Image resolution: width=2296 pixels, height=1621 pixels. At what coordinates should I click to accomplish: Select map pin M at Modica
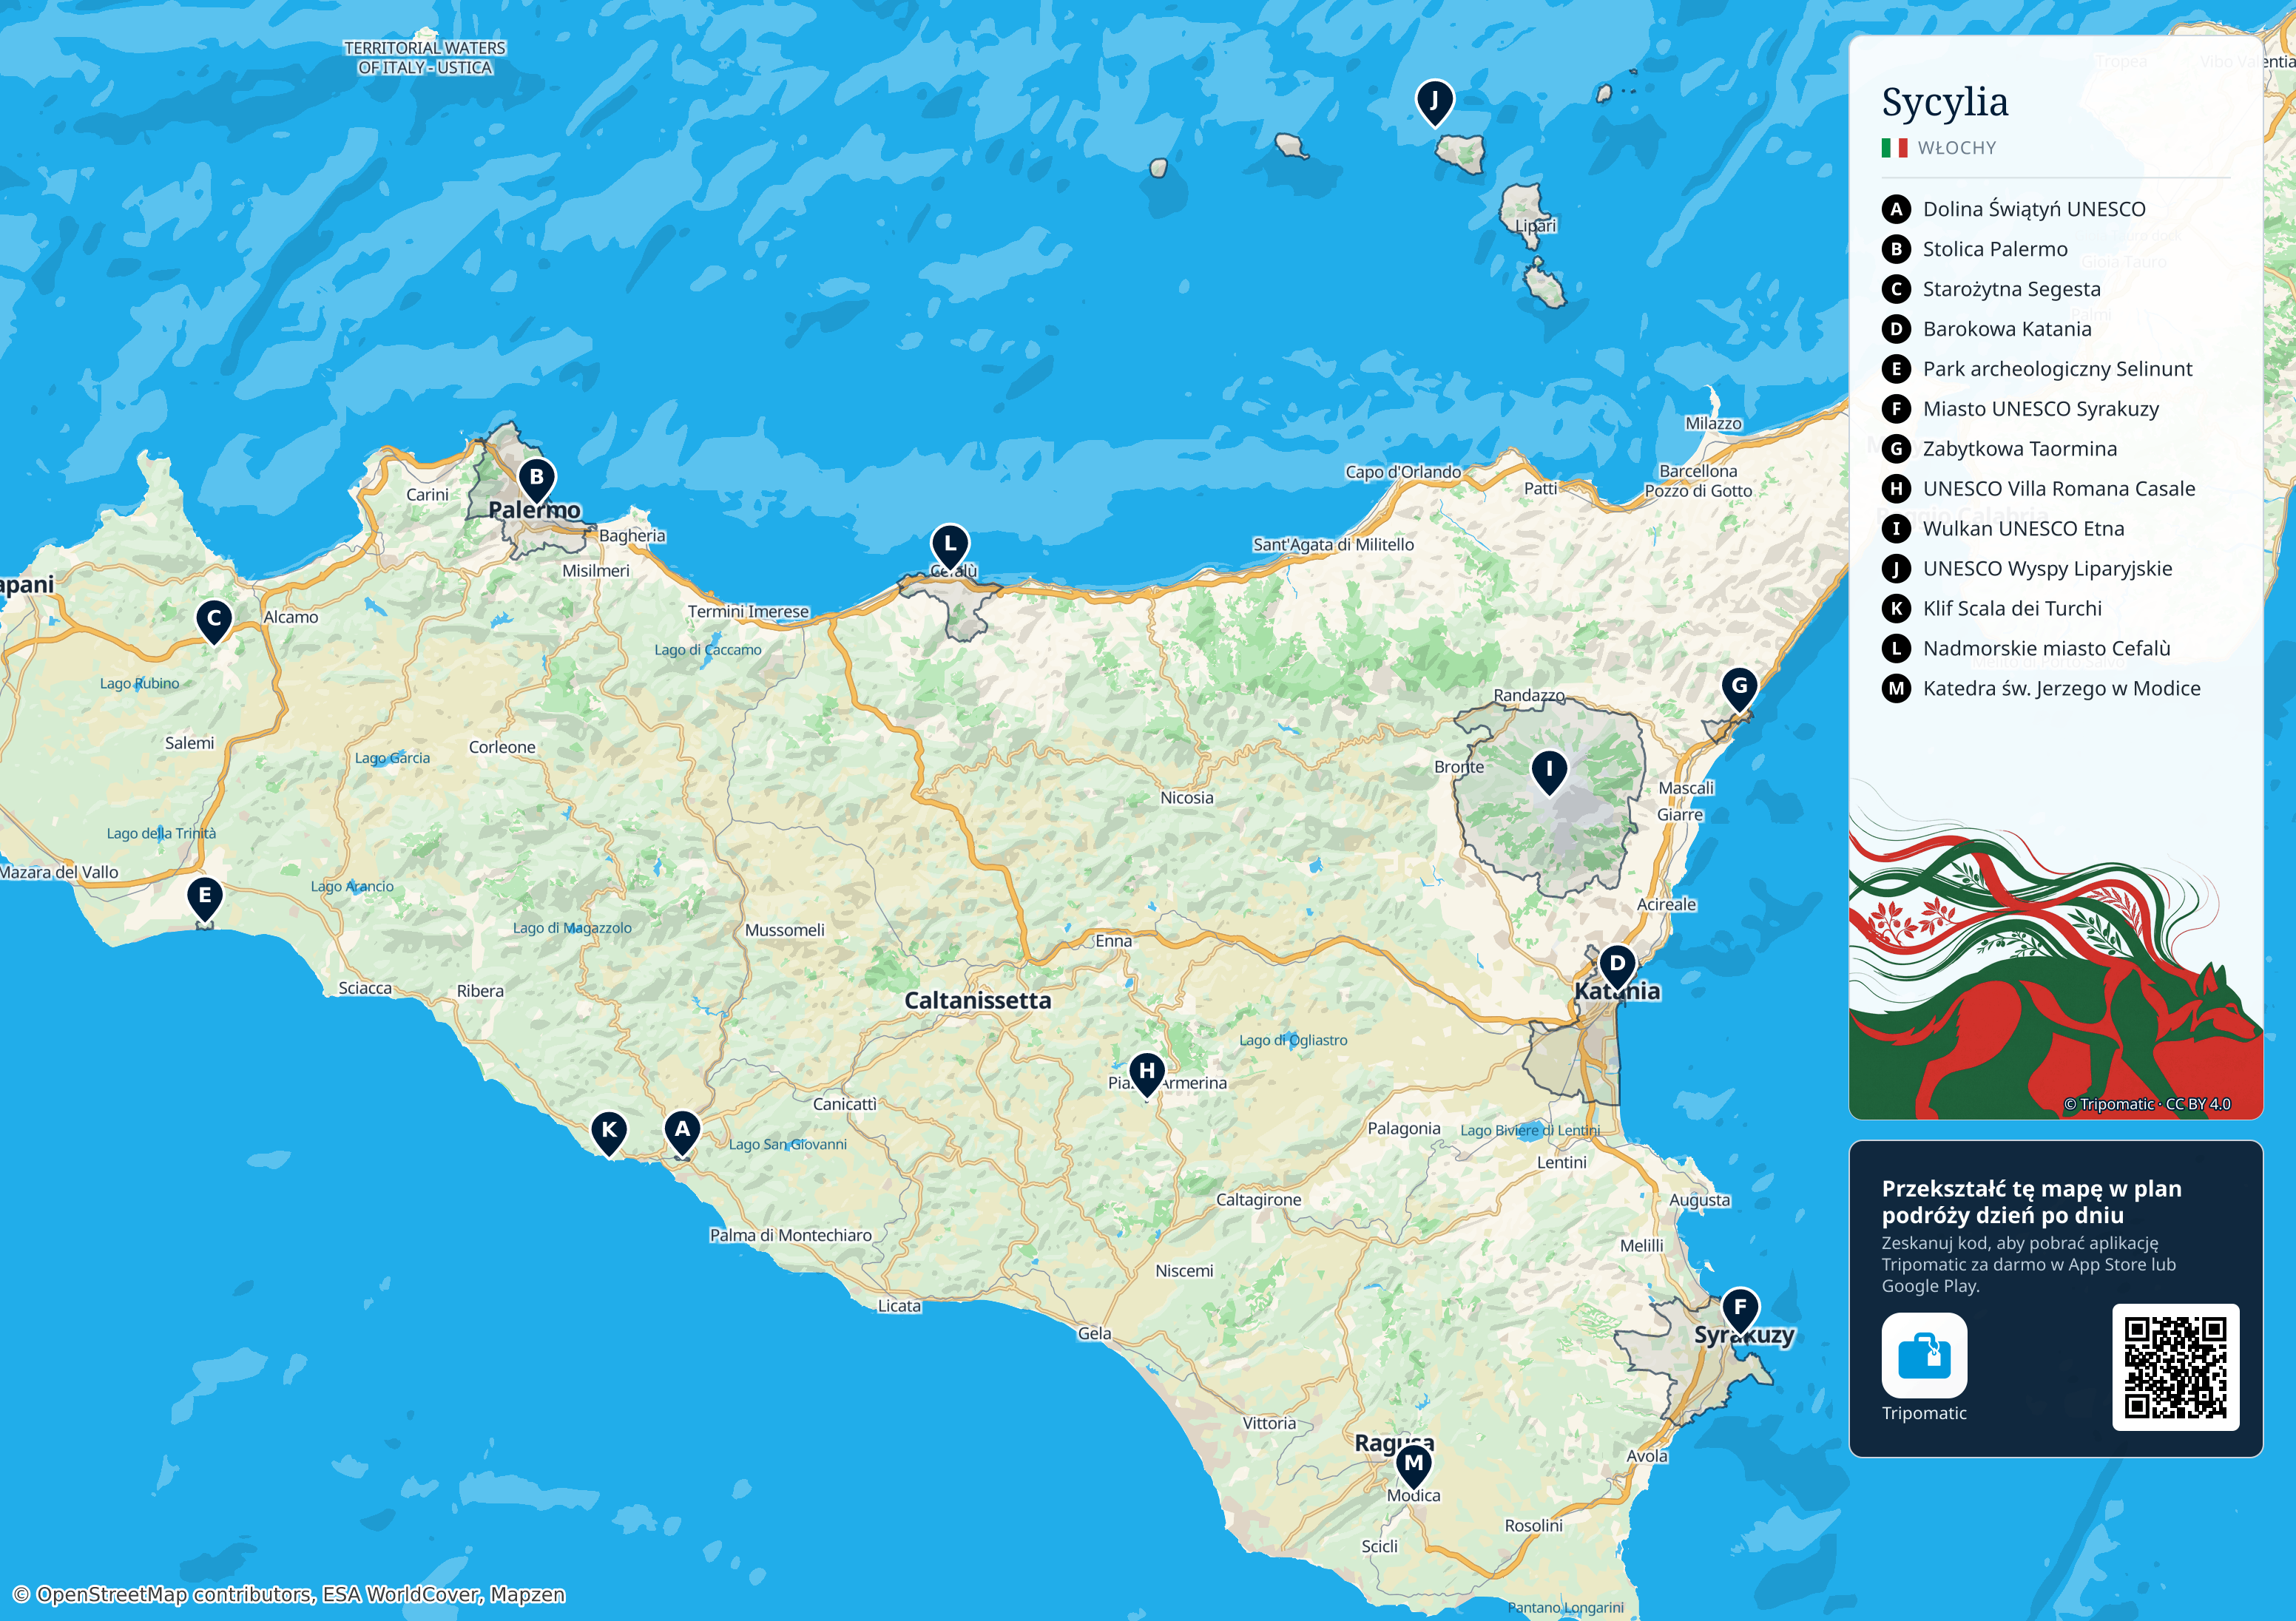point(1413,1467)
